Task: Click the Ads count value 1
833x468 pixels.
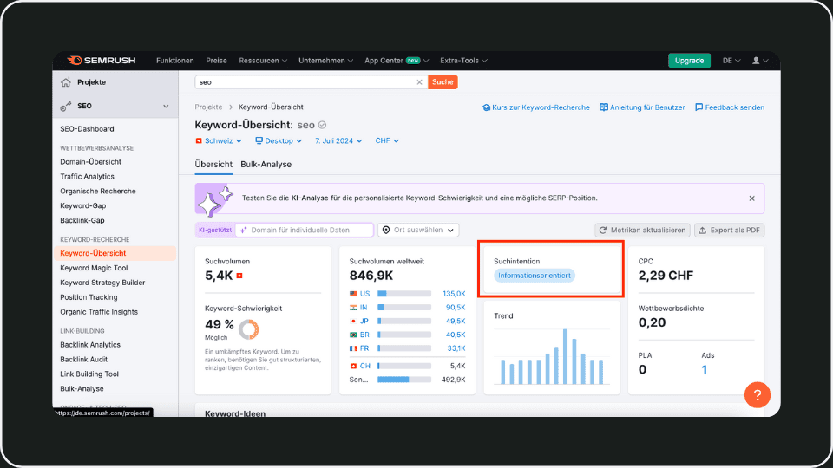Action: tap(704, 370)
